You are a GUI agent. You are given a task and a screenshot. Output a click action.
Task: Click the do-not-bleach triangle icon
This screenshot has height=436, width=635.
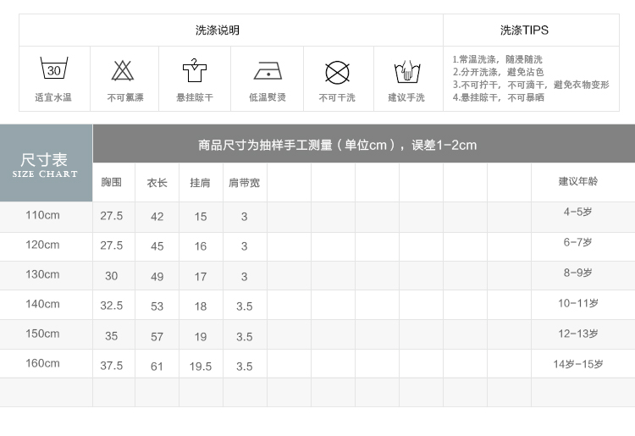point(124,70)
